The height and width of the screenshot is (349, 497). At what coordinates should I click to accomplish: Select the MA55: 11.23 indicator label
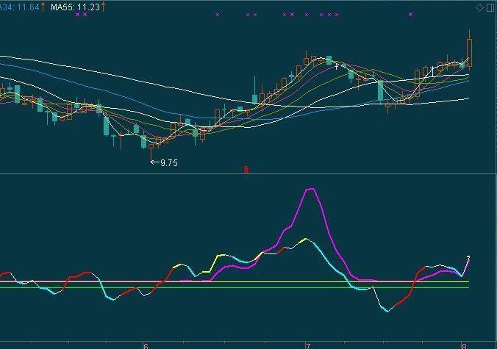click(75, 7)
